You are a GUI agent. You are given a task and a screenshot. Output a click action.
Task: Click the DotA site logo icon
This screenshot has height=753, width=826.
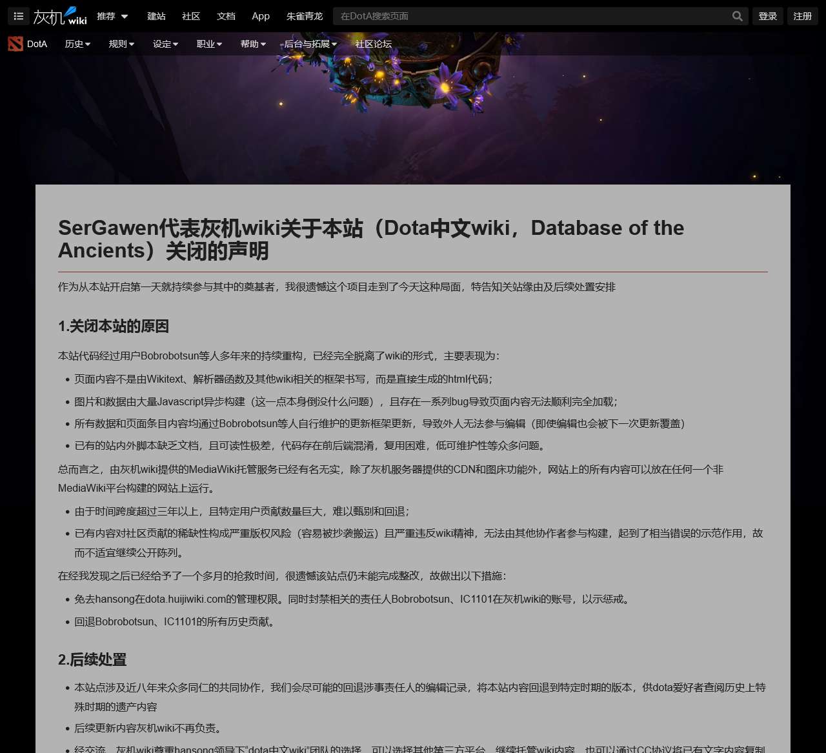coord(15,44)
